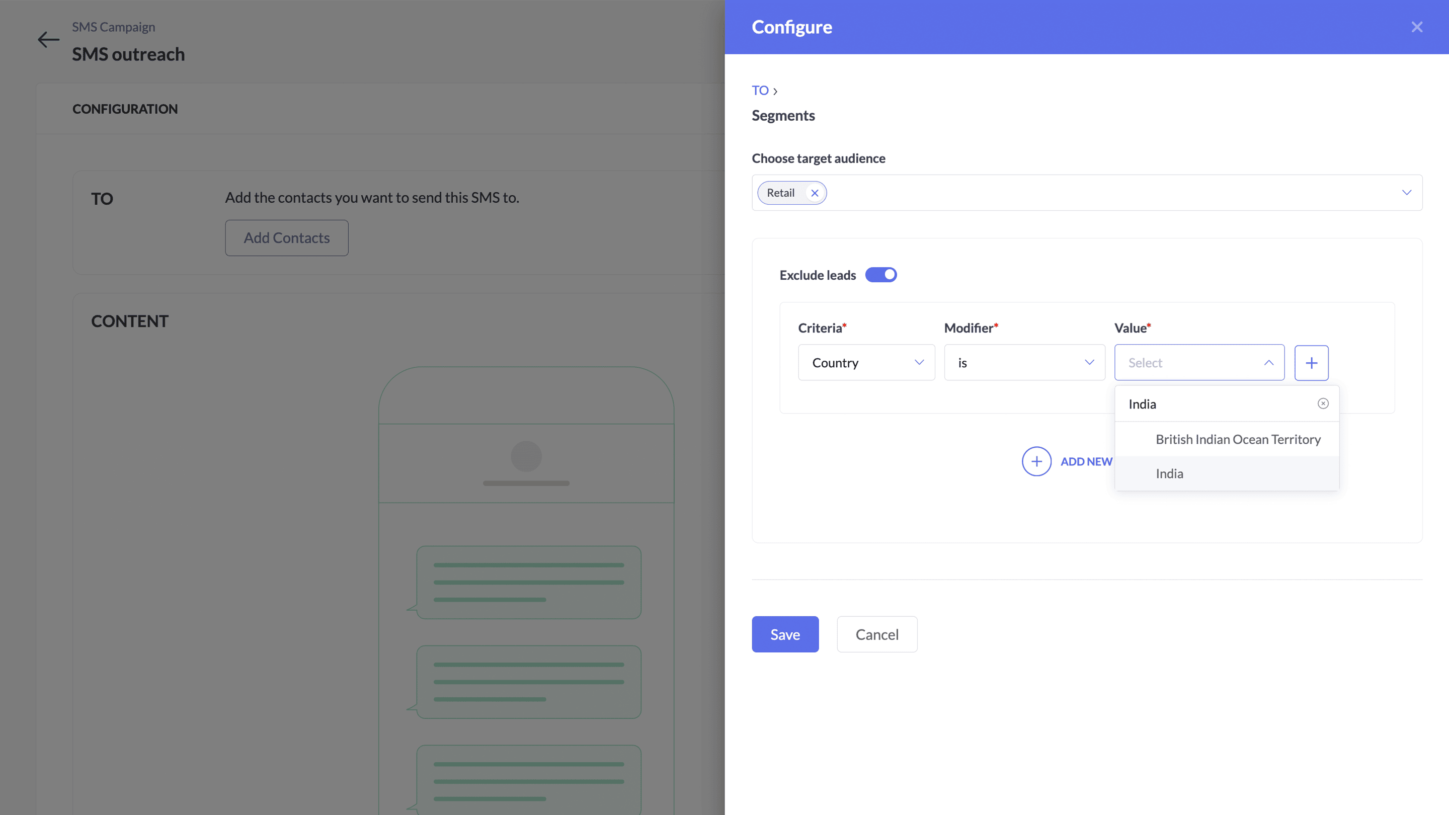Click the plus button beside Value field
This screenshot has width=1449, height=815.
(x=1311, y=363)
